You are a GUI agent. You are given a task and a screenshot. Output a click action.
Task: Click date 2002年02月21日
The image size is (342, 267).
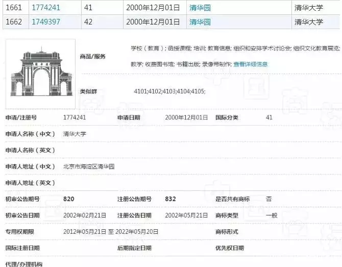85,215
